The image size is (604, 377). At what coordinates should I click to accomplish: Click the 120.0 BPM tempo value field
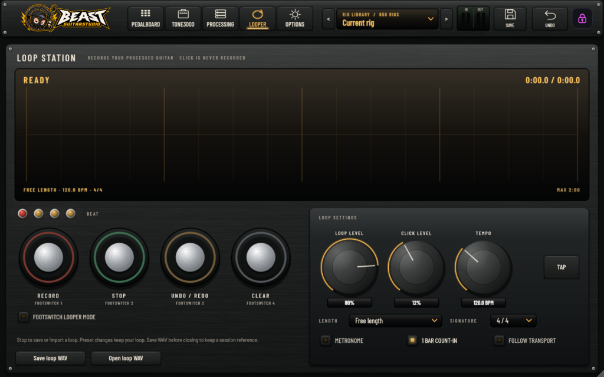coord(484,303)
